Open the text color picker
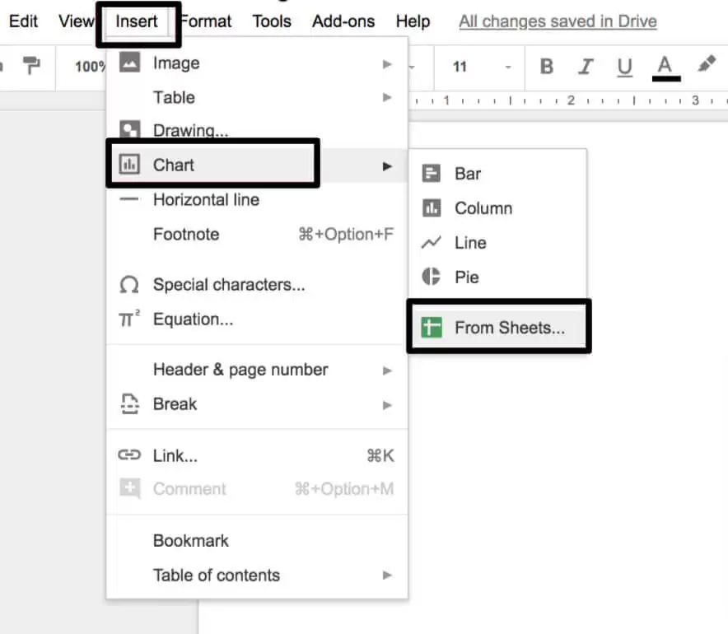This screenshot has width=728, height=634. click(x=665, y=67)
